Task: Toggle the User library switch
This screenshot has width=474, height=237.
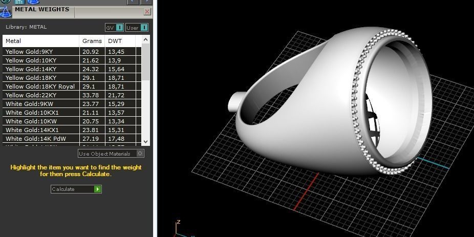Action: (144, 28)
